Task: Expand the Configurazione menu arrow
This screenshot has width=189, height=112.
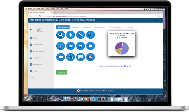Action: pyautogui.click(x=52, y=58)
